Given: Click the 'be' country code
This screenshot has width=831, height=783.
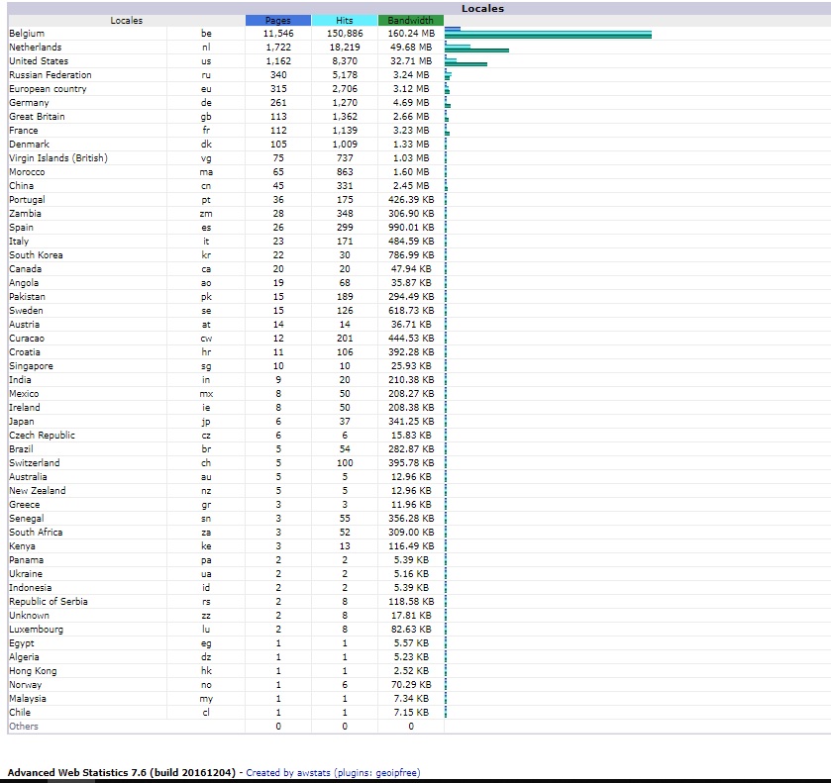Looking at the screenshot, I should click(206, 34).
